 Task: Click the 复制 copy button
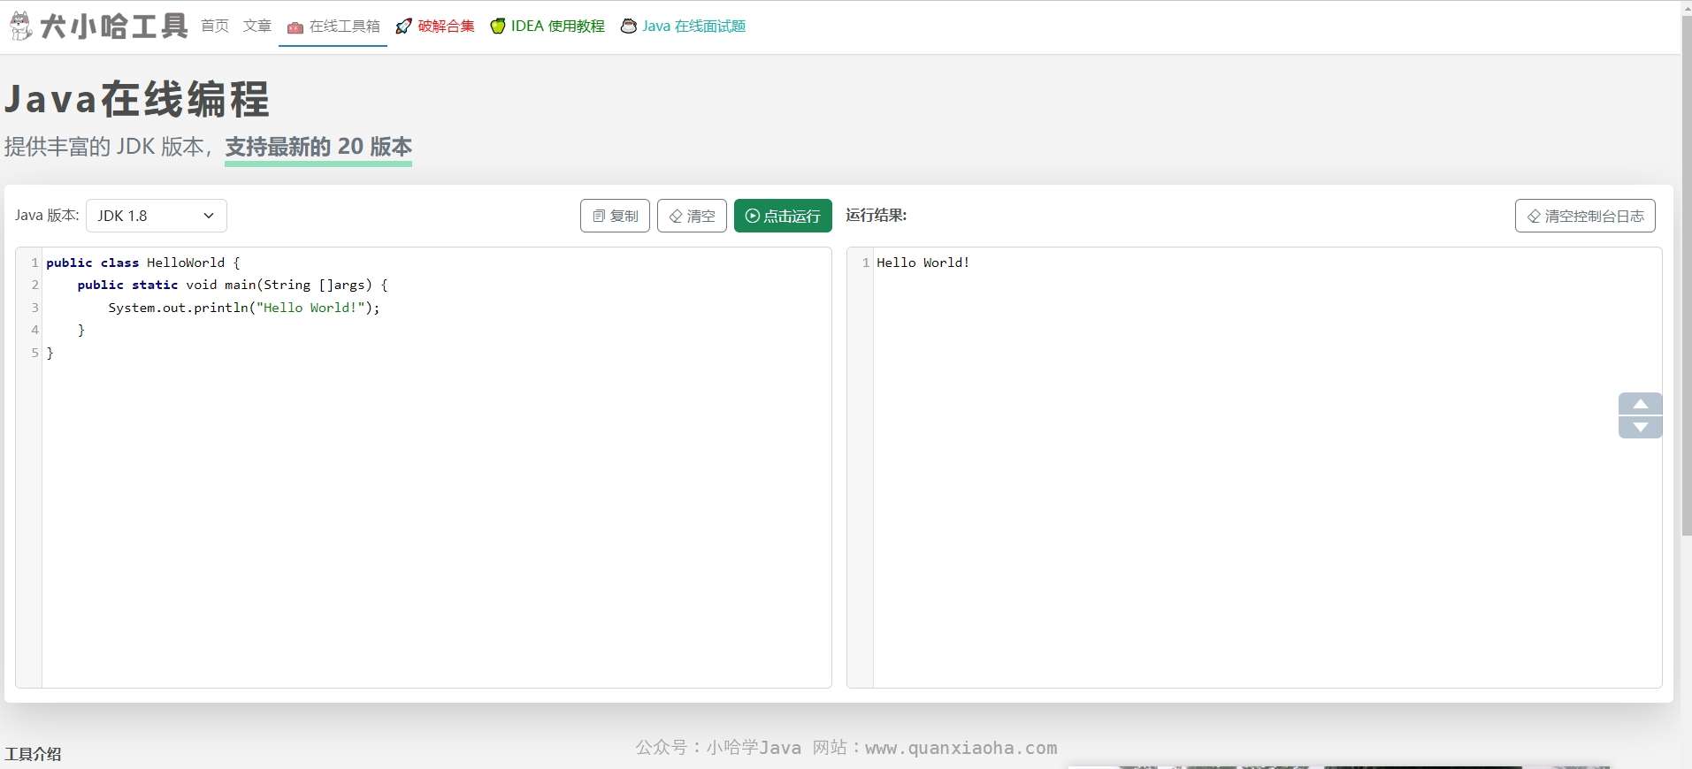click(616, 216)
